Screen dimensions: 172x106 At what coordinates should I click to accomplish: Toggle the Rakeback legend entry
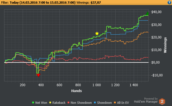click(x=57, y=103)
